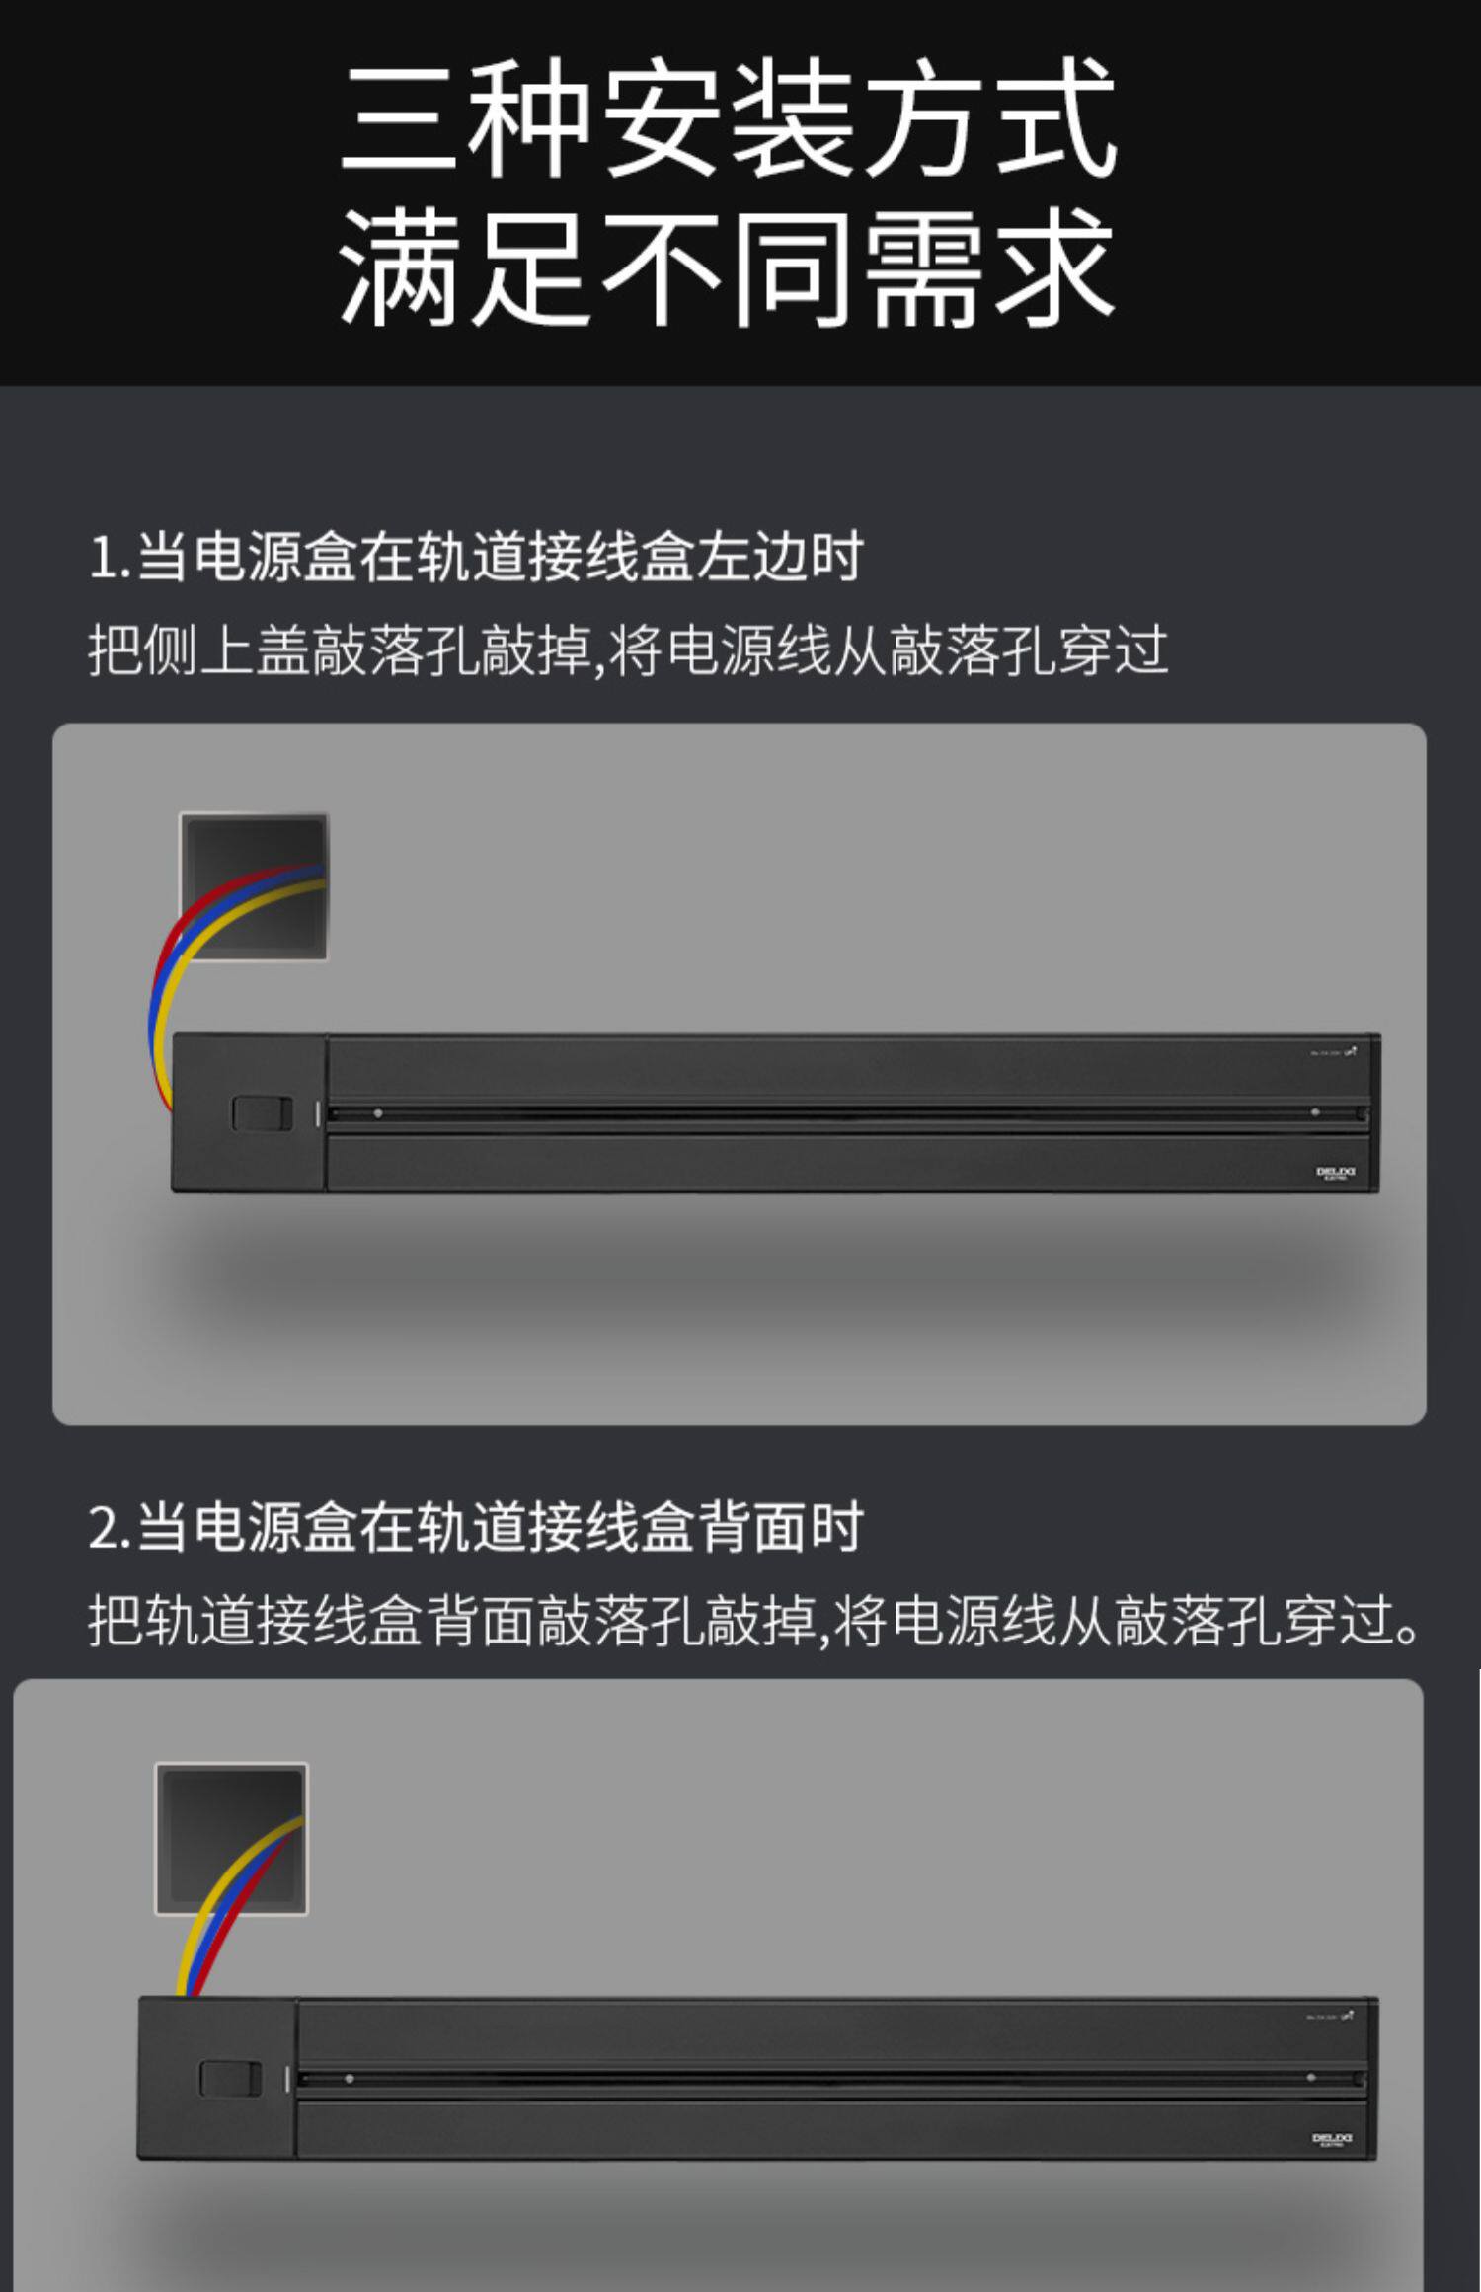Click the center rail slot of the first track
Image resolution: width=1481 pixels, height=2292 pixels.
tap(848, 1113)
